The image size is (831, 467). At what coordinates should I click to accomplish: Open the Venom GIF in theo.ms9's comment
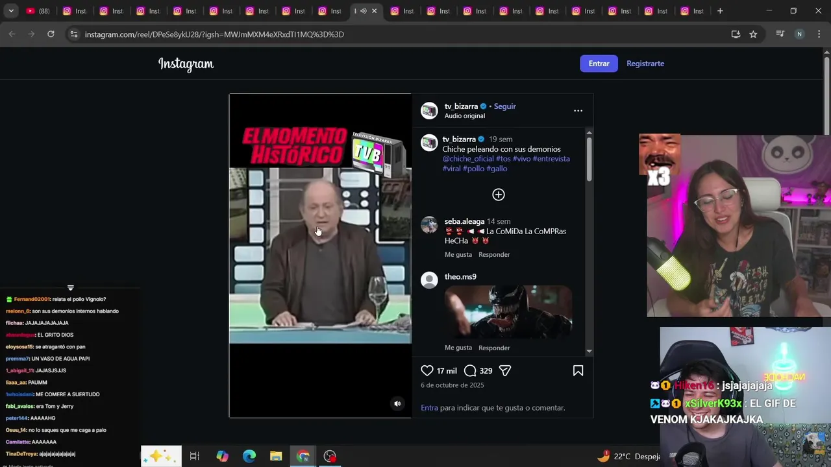coord(508,312)
